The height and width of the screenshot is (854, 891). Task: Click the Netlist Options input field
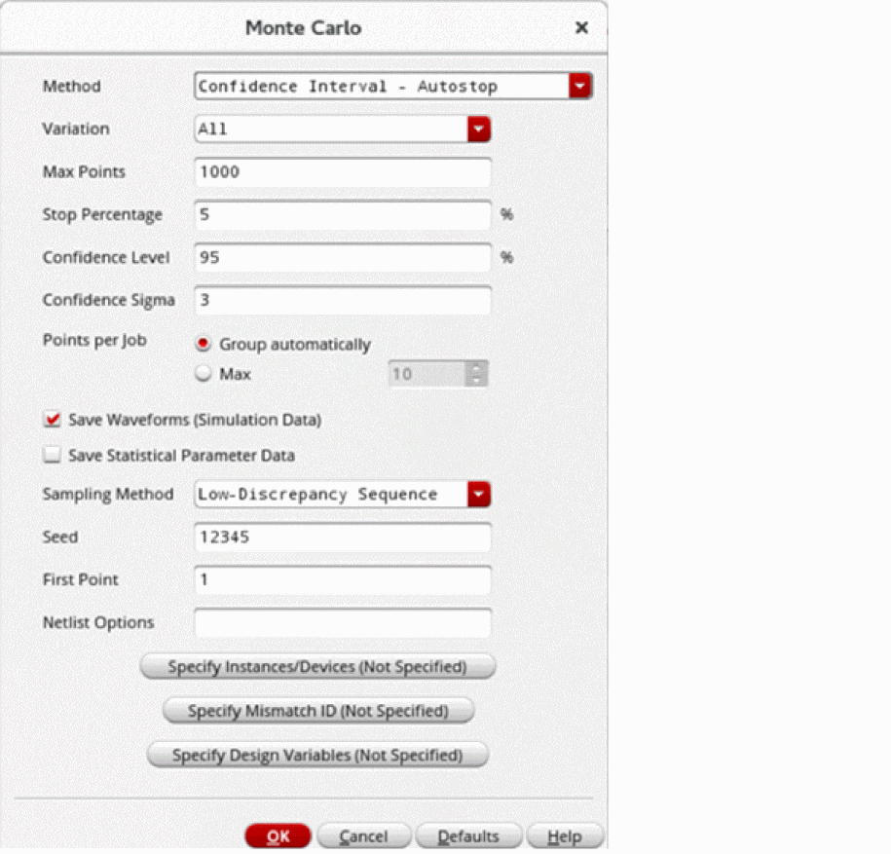(x=343, y=623)
